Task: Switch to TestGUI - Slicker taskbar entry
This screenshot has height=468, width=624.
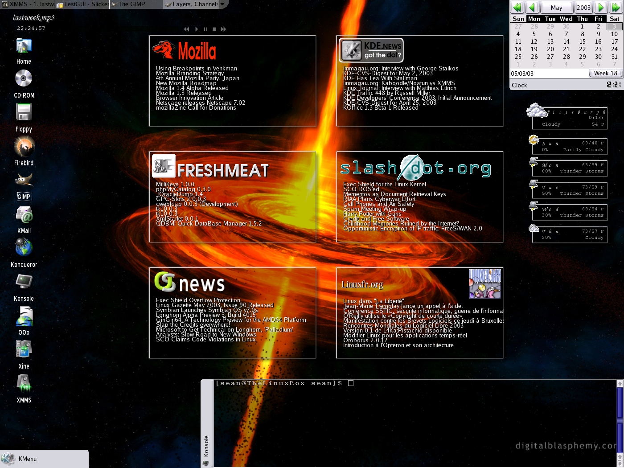Action: (82, 4)
